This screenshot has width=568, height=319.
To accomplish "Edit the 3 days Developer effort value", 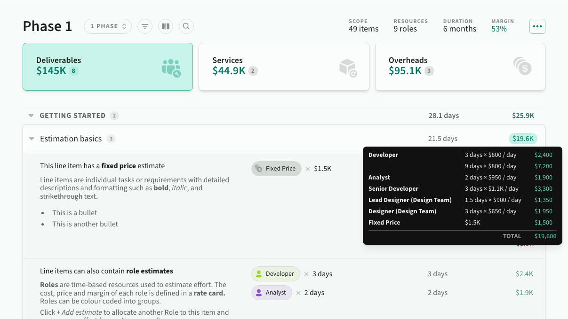I will point(322,274).
